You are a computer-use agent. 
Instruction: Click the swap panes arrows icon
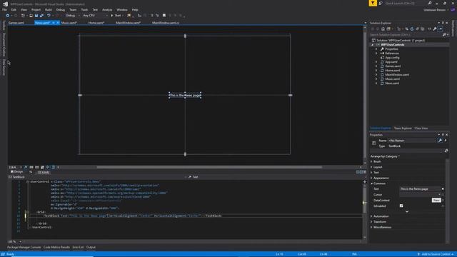tap(31, 172)
